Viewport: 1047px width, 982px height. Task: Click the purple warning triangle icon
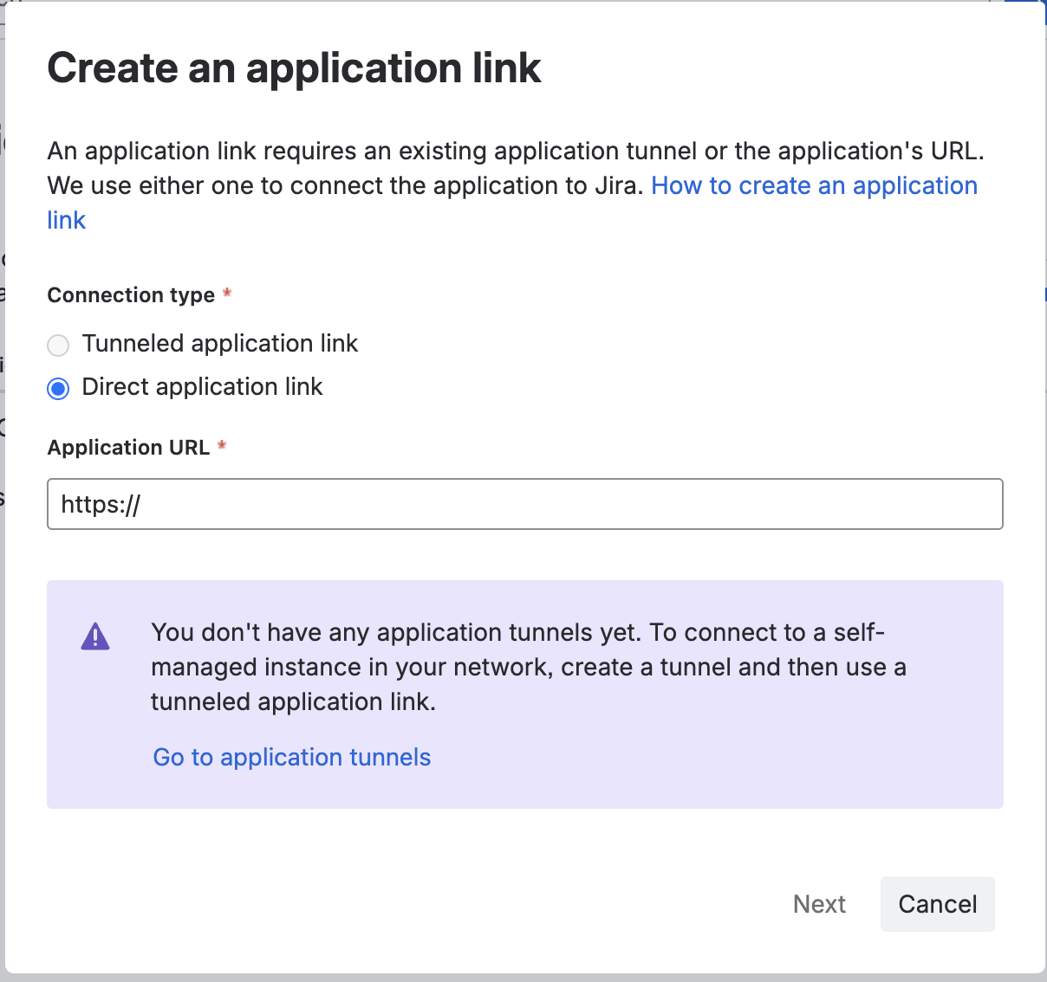[x=95, y=636]
